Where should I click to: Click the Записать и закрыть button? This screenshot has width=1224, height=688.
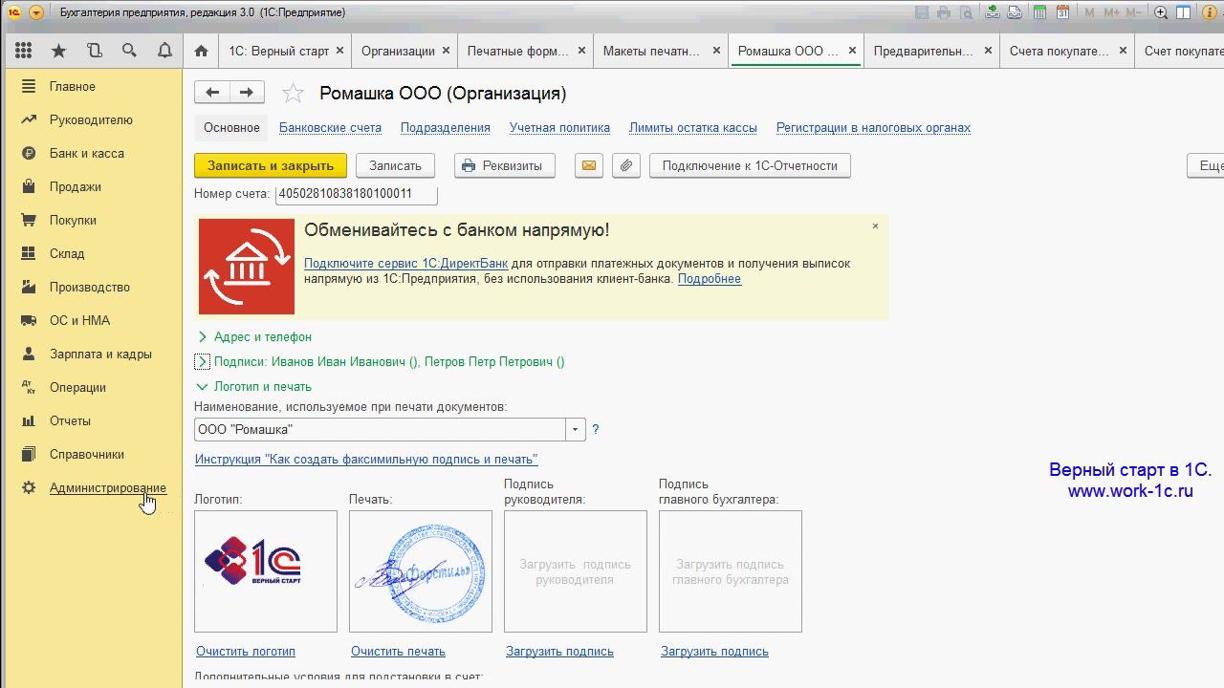[x=271, y=165]
